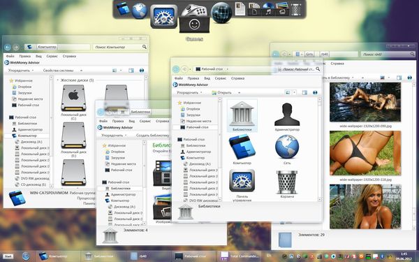
Task: Select the Корзина trash icon in Рабочий стол window
Action: click(287, 184)
